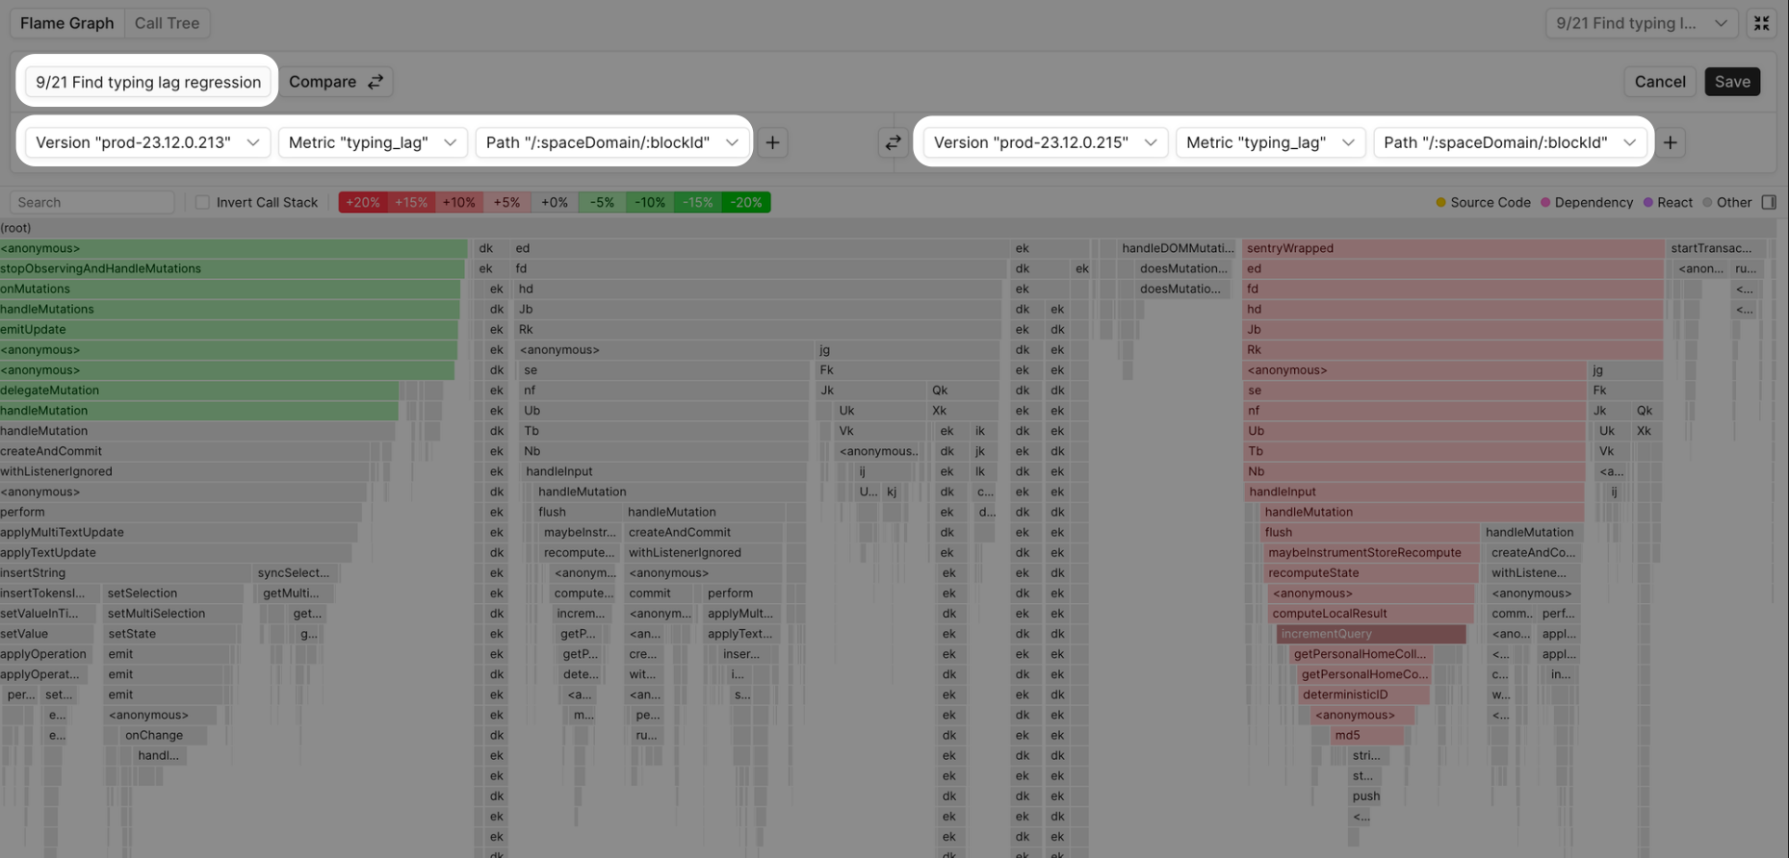Toggle the Source Code legend filter

(1483, 202)
